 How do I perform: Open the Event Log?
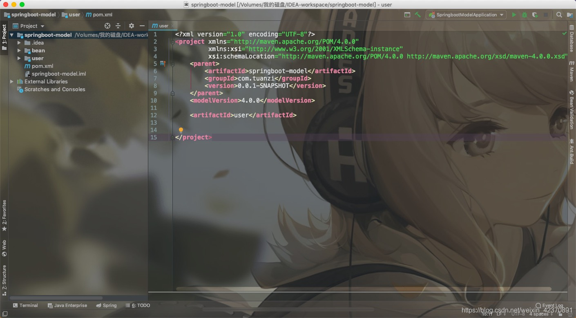[x=549, y=305]
